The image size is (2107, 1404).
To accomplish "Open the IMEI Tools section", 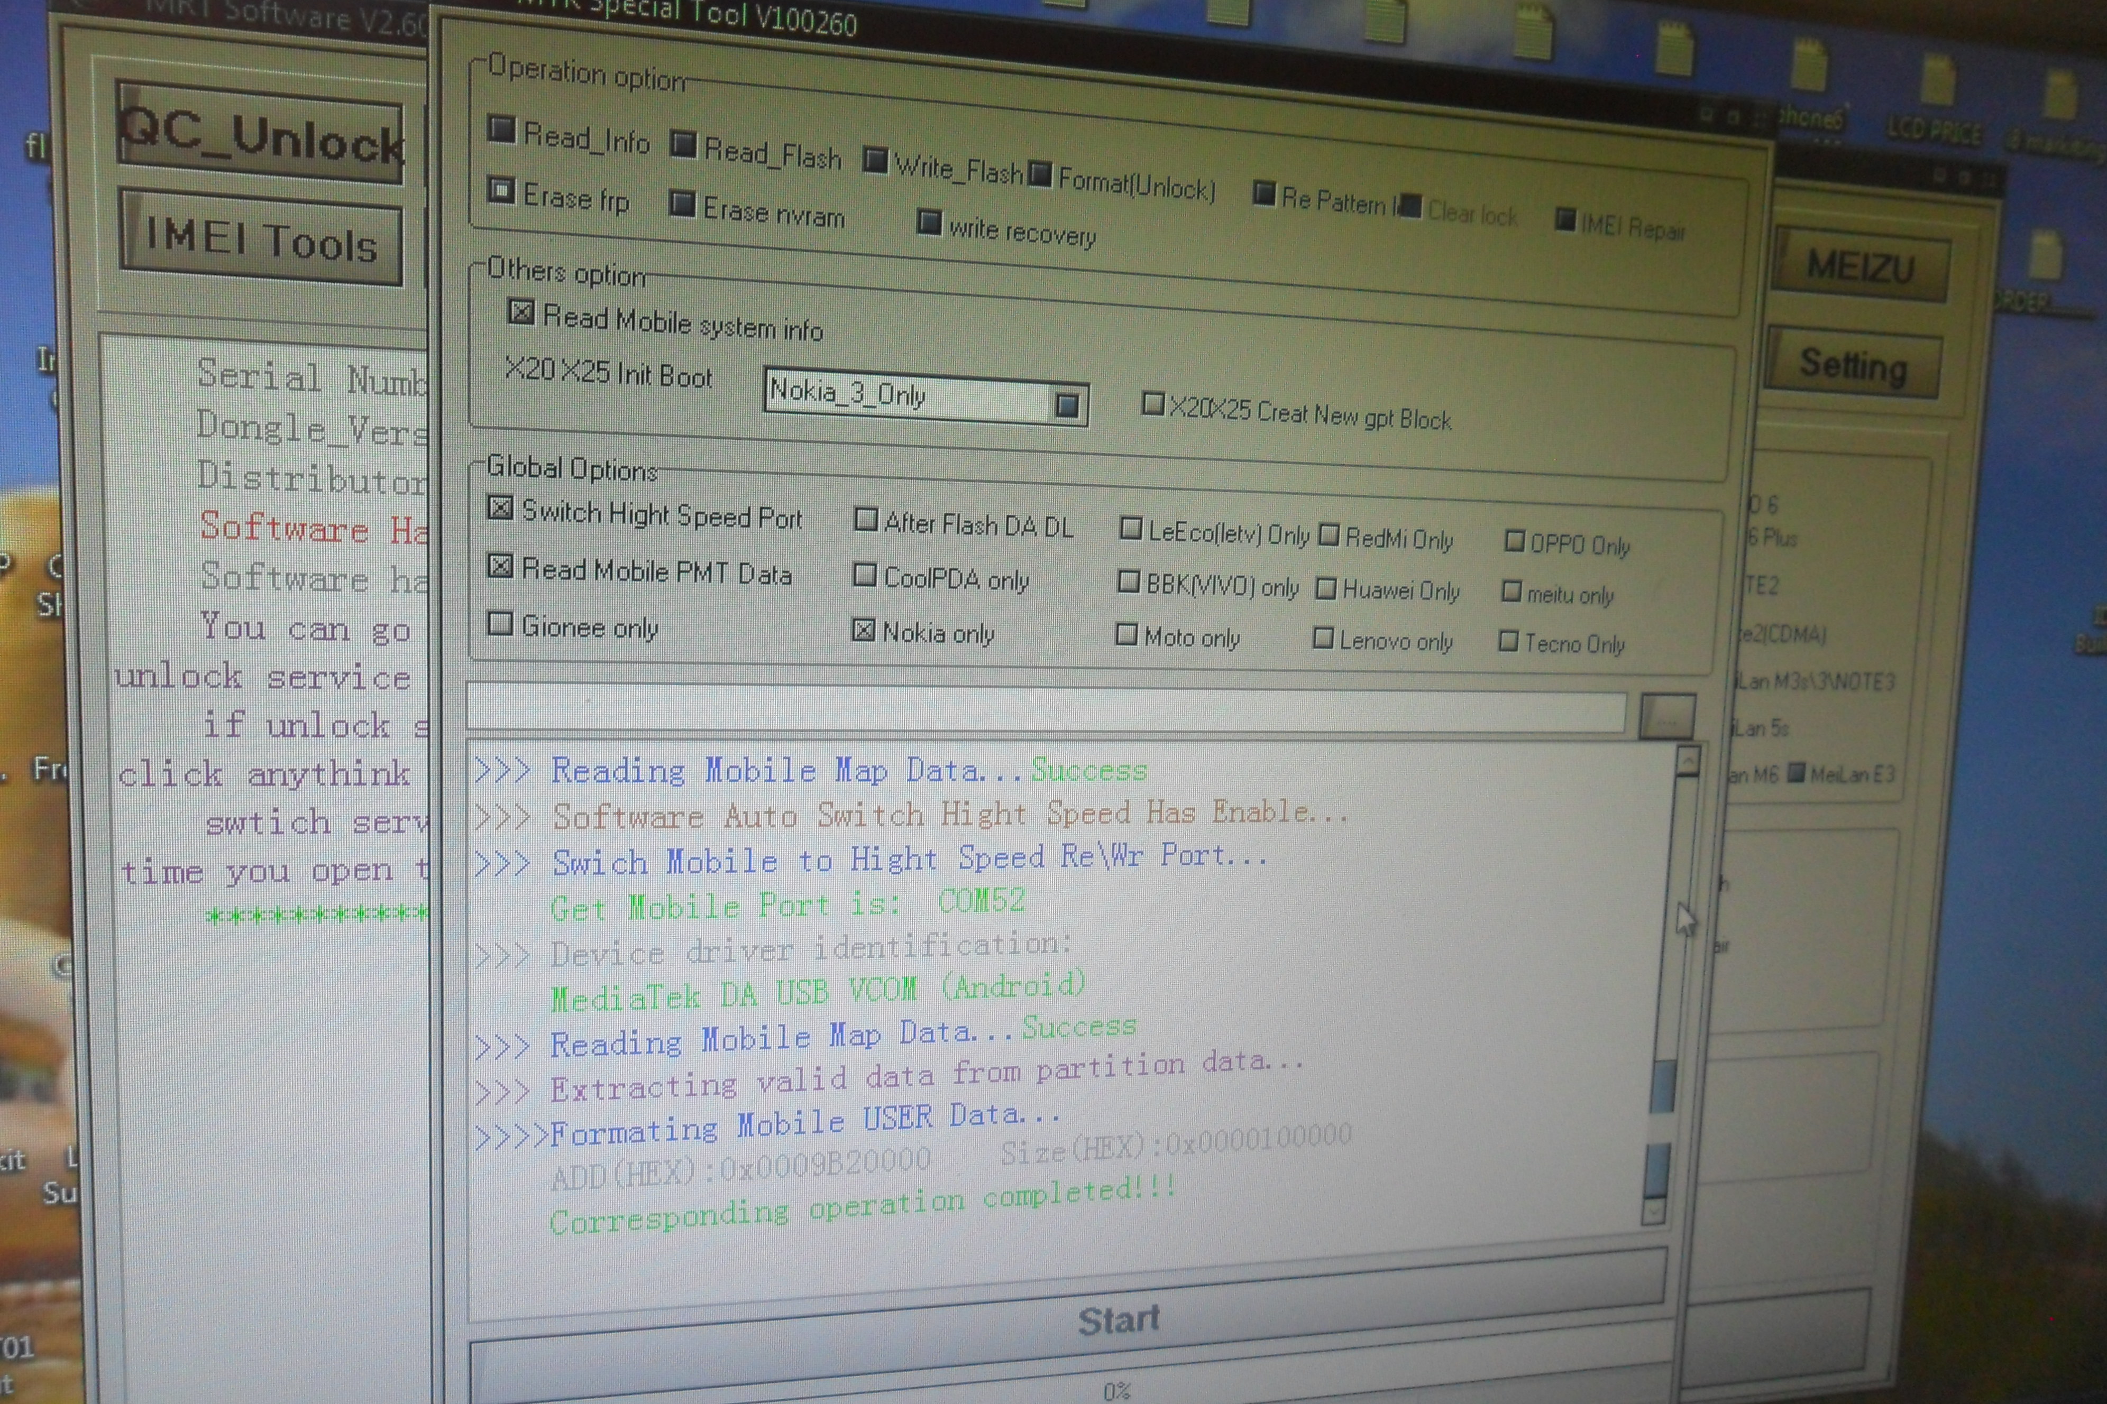I will click(x=261, y=238).
